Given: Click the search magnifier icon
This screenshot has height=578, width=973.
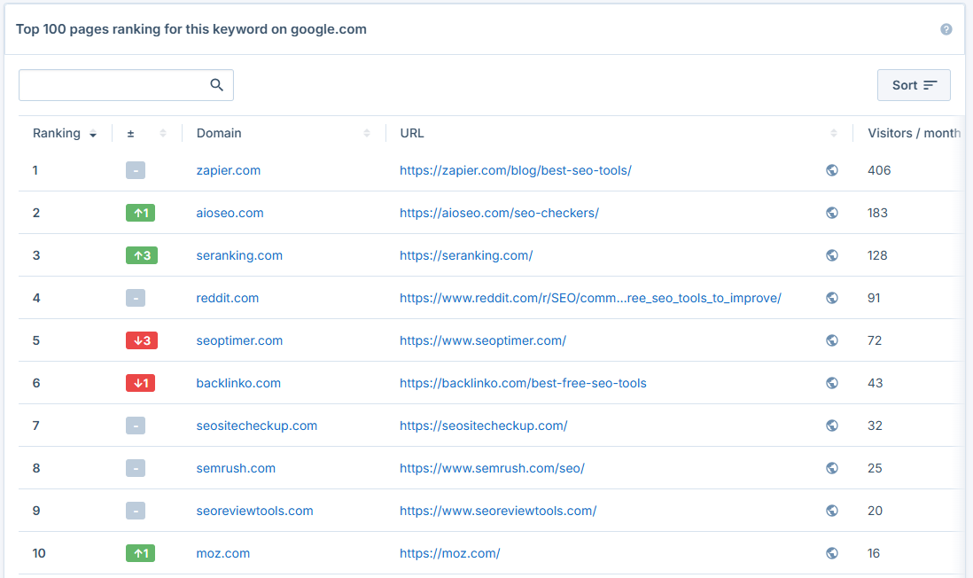Looking at the screenshot, I should 216,85.
